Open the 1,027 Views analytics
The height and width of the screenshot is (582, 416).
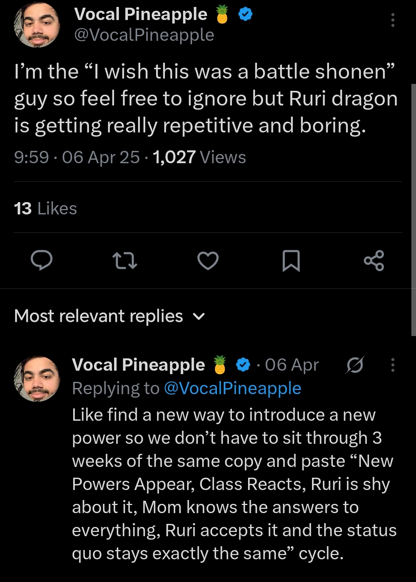[x=199, y=157]
